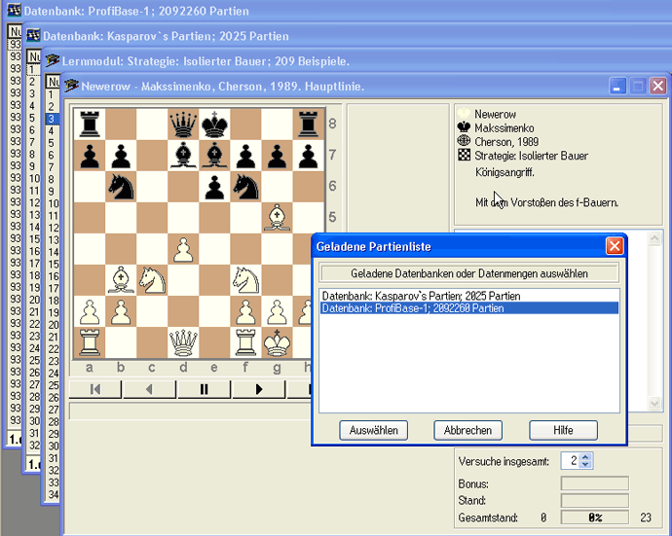The height and width of the screenshot is (536, 672).
Task: Increase Versuche insgesamt with up arrow
Action: click(584, 456)
